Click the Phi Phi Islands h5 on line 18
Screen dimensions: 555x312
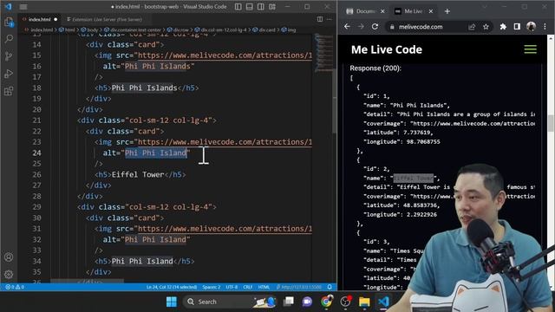145,88
